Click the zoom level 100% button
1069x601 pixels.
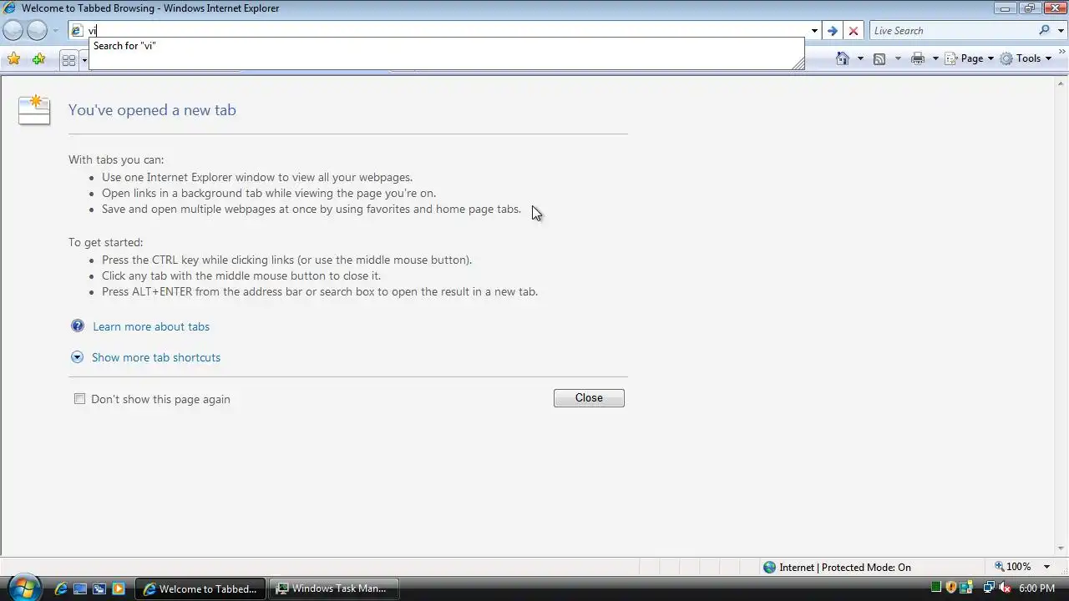1012,567
